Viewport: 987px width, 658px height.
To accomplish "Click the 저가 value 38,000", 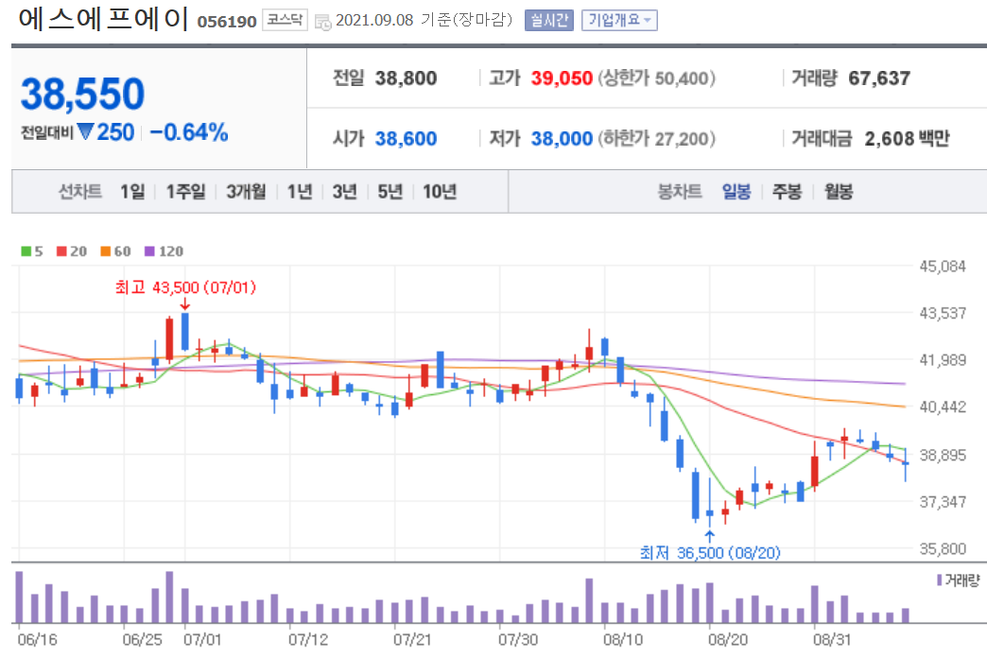I will 562,139.
